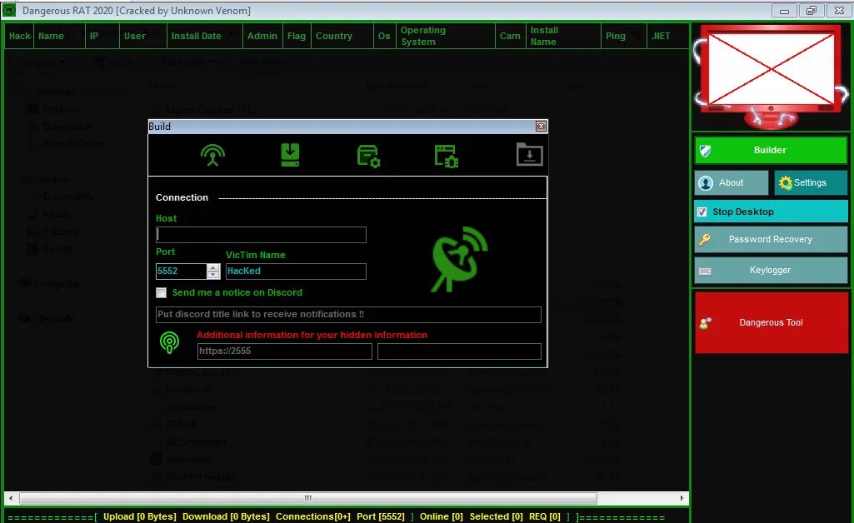Click the Flag column header
This screenshot has width=854, height=523.
297,36
